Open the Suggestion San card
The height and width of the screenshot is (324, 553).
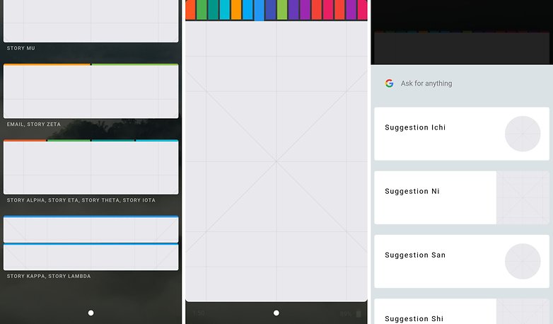coord(462,262)
